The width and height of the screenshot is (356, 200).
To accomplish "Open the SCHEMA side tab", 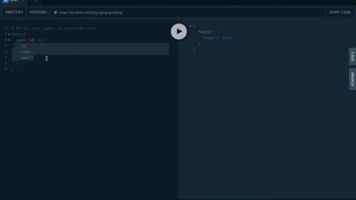I will [352, 79].
